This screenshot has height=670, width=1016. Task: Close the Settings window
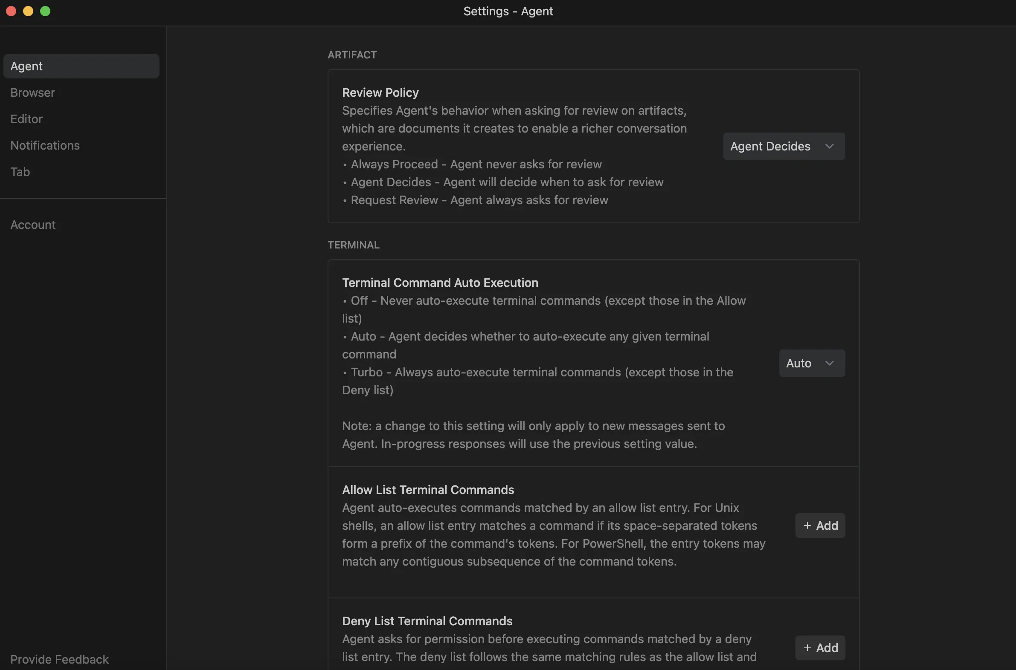[11, 11]
